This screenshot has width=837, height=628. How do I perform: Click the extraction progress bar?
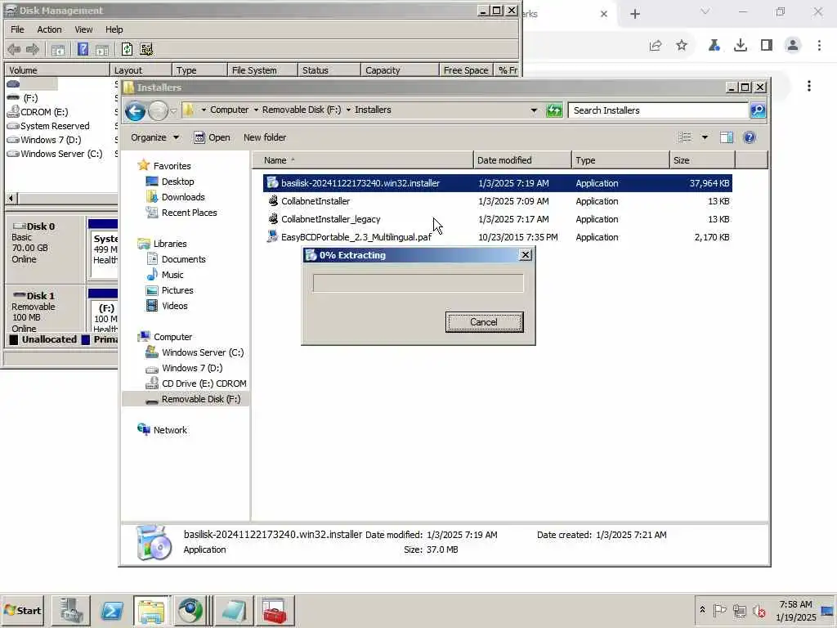point(418,283)
